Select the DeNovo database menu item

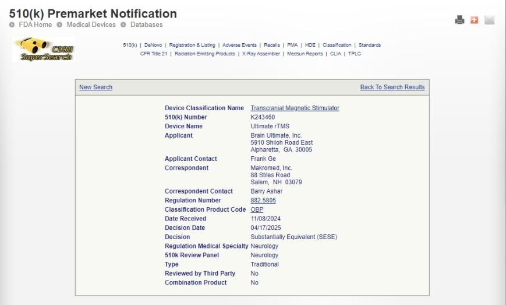coord(153,45)
